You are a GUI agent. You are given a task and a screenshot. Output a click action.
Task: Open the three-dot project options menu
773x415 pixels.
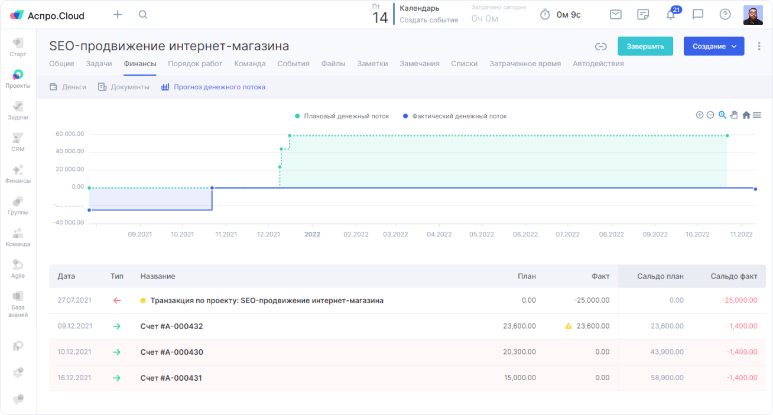click(x=759, y=47)
